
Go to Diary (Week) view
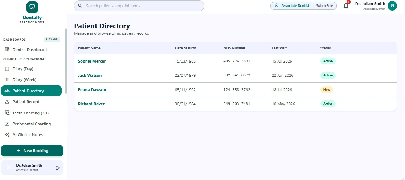pyautogui.click(x=32, y=80)
